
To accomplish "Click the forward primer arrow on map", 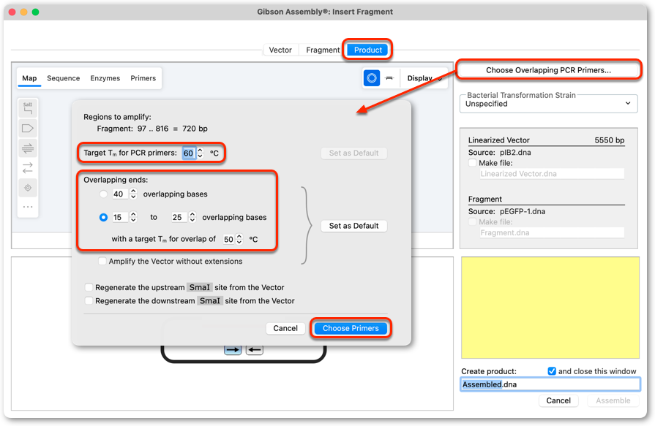I will (233, 350).
